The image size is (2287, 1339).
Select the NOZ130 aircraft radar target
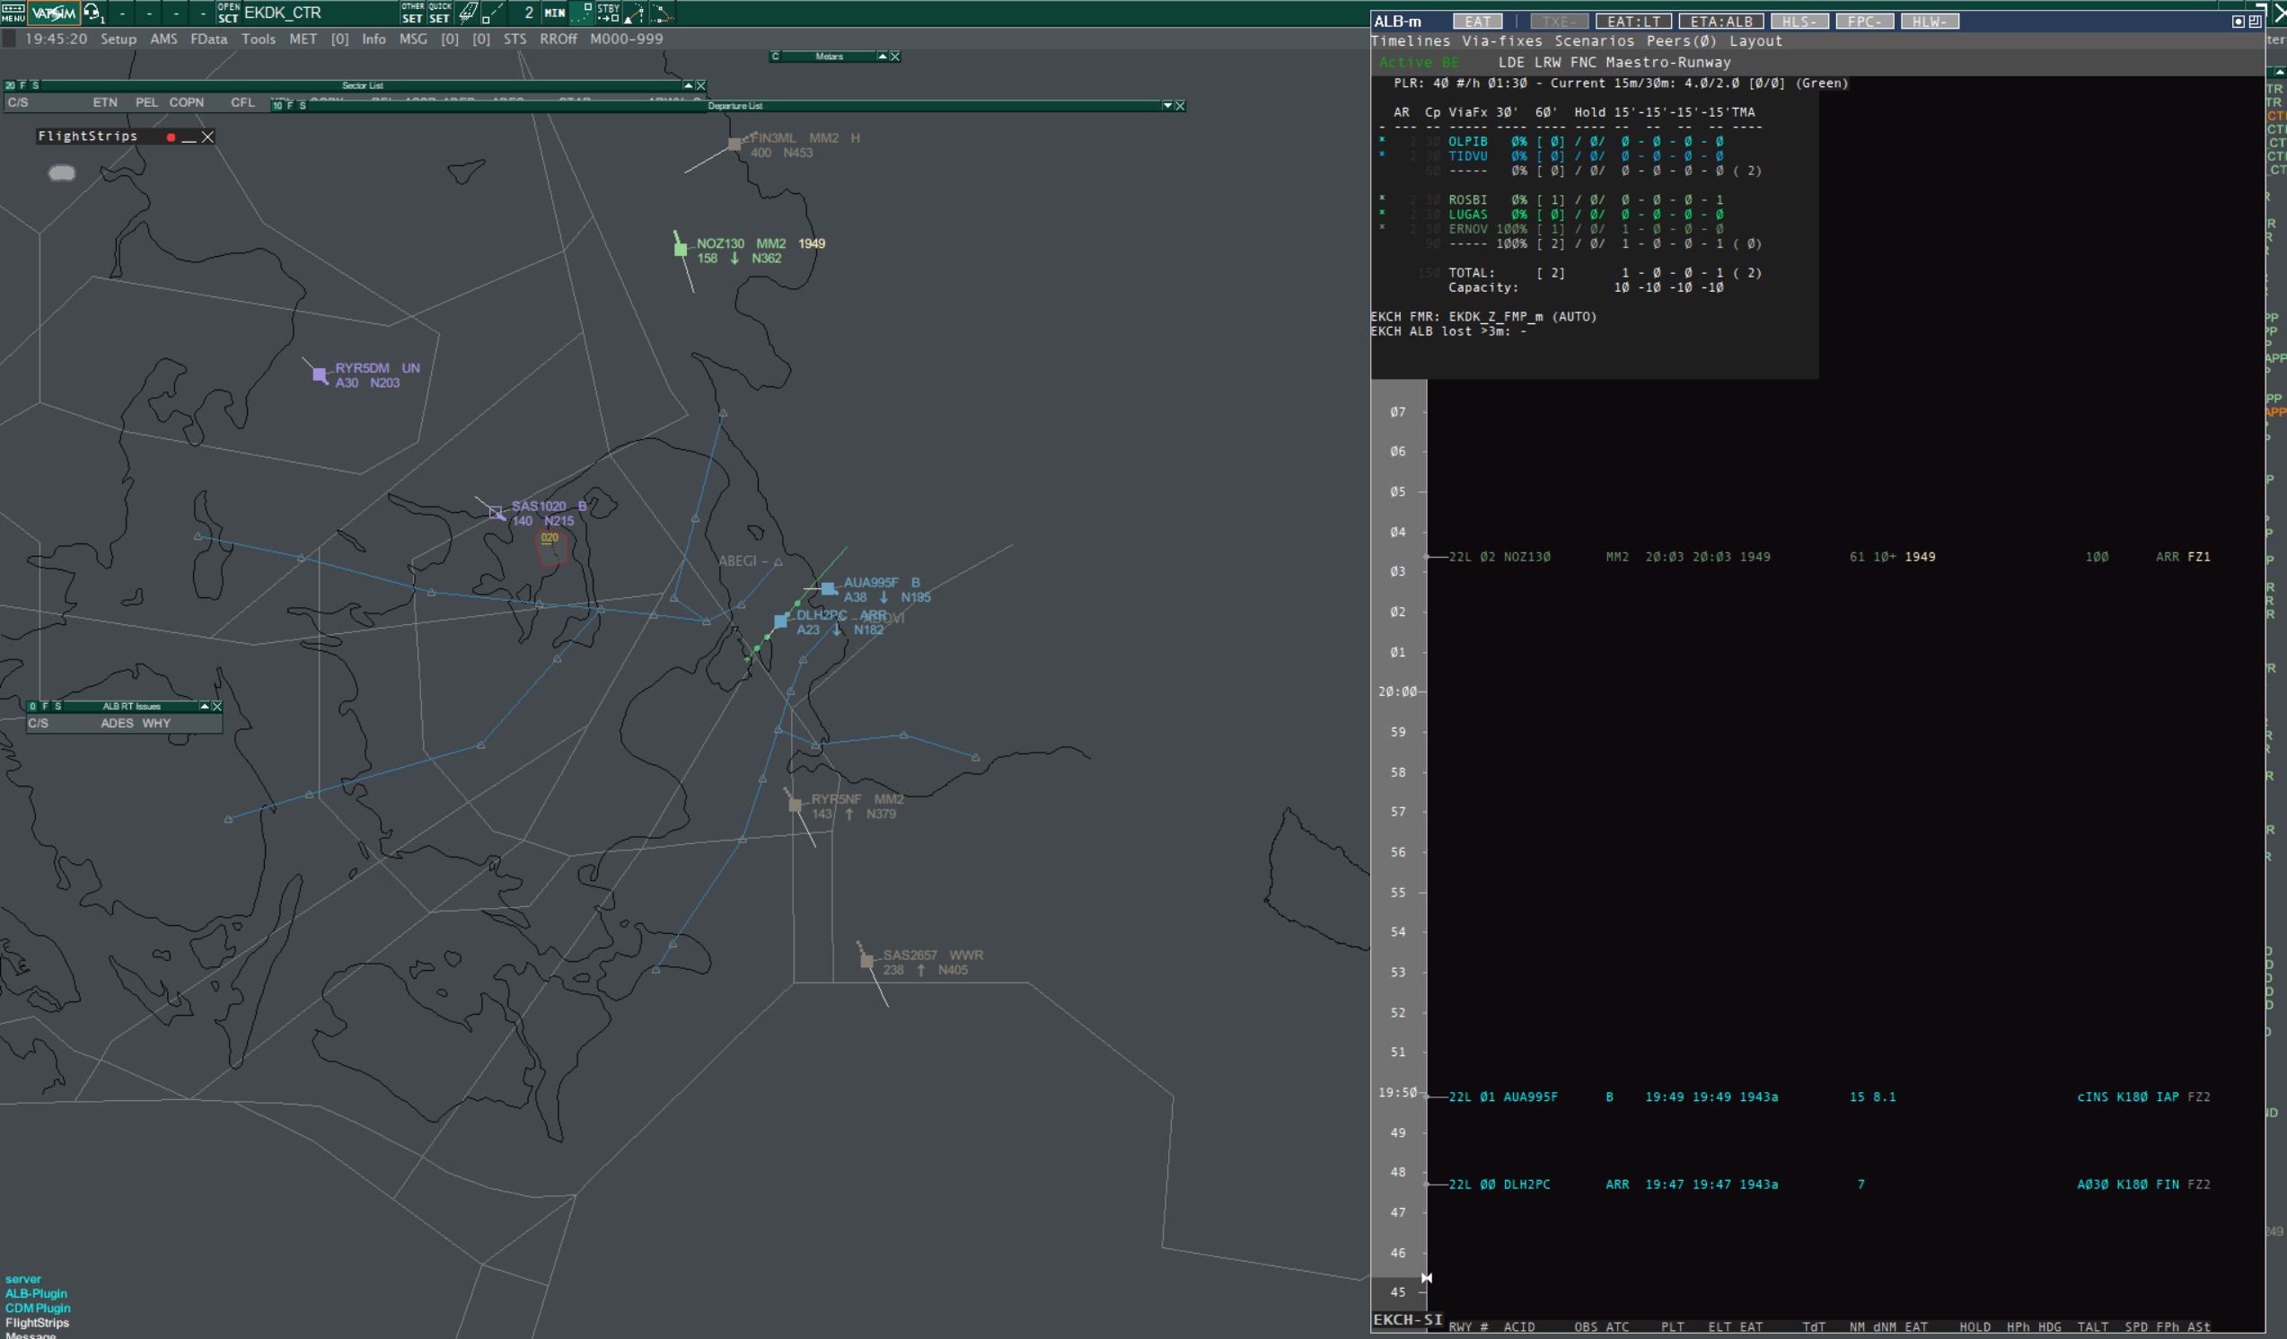click(681, 250)
